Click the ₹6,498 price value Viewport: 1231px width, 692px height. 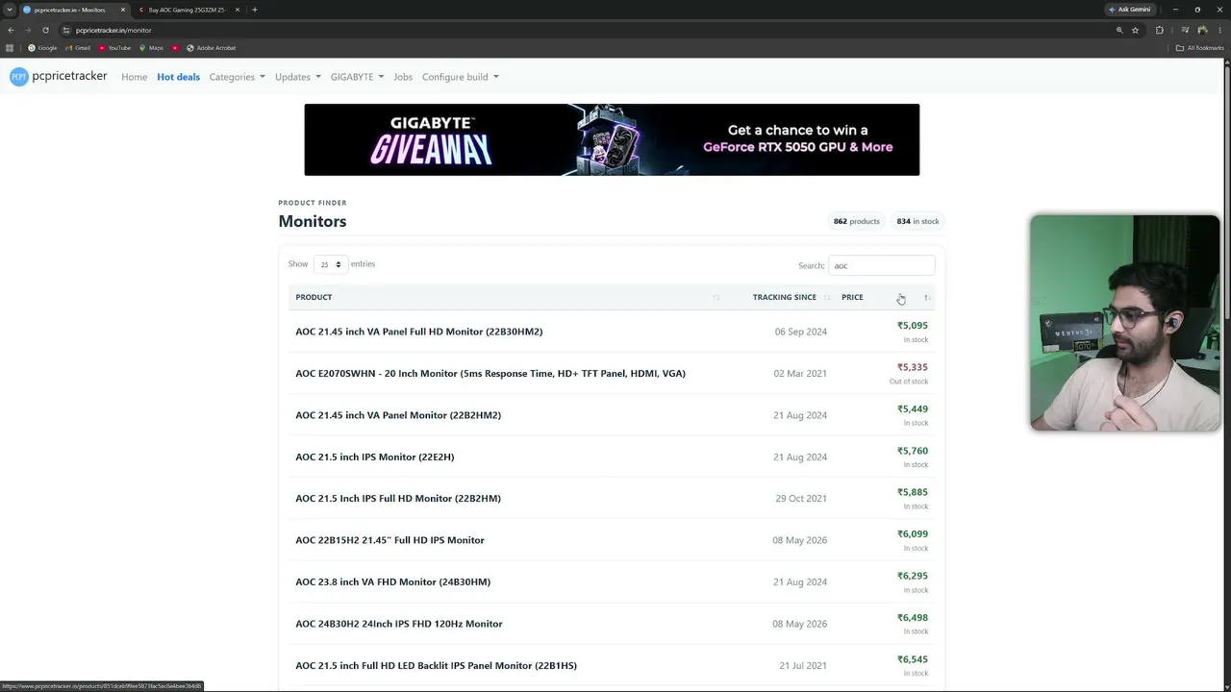[x=913, y=618]
